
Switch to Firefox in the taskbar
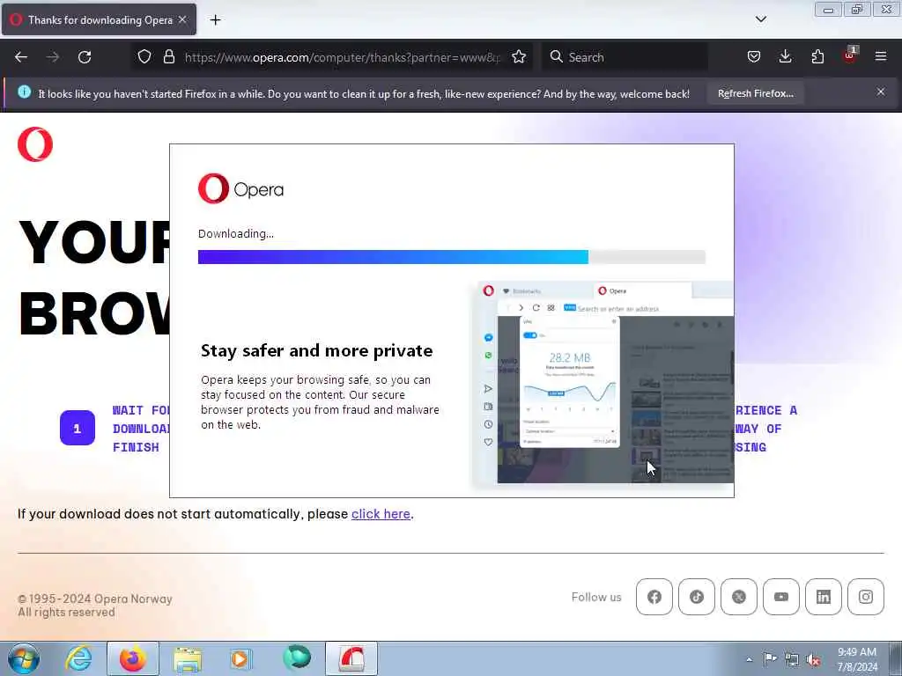coord(132,658)
